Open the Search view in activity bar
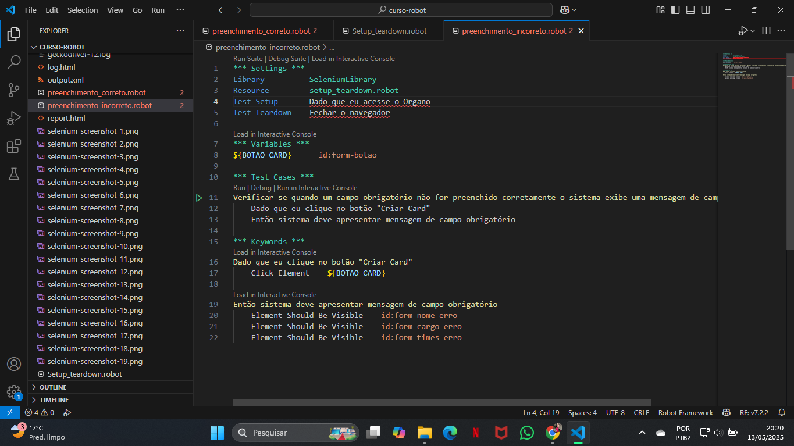Screen dimensions: 794x446 (14, 62)
